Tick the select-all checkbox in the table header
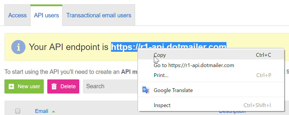Viewport: 289px width, 115px height. coord(18,111)
